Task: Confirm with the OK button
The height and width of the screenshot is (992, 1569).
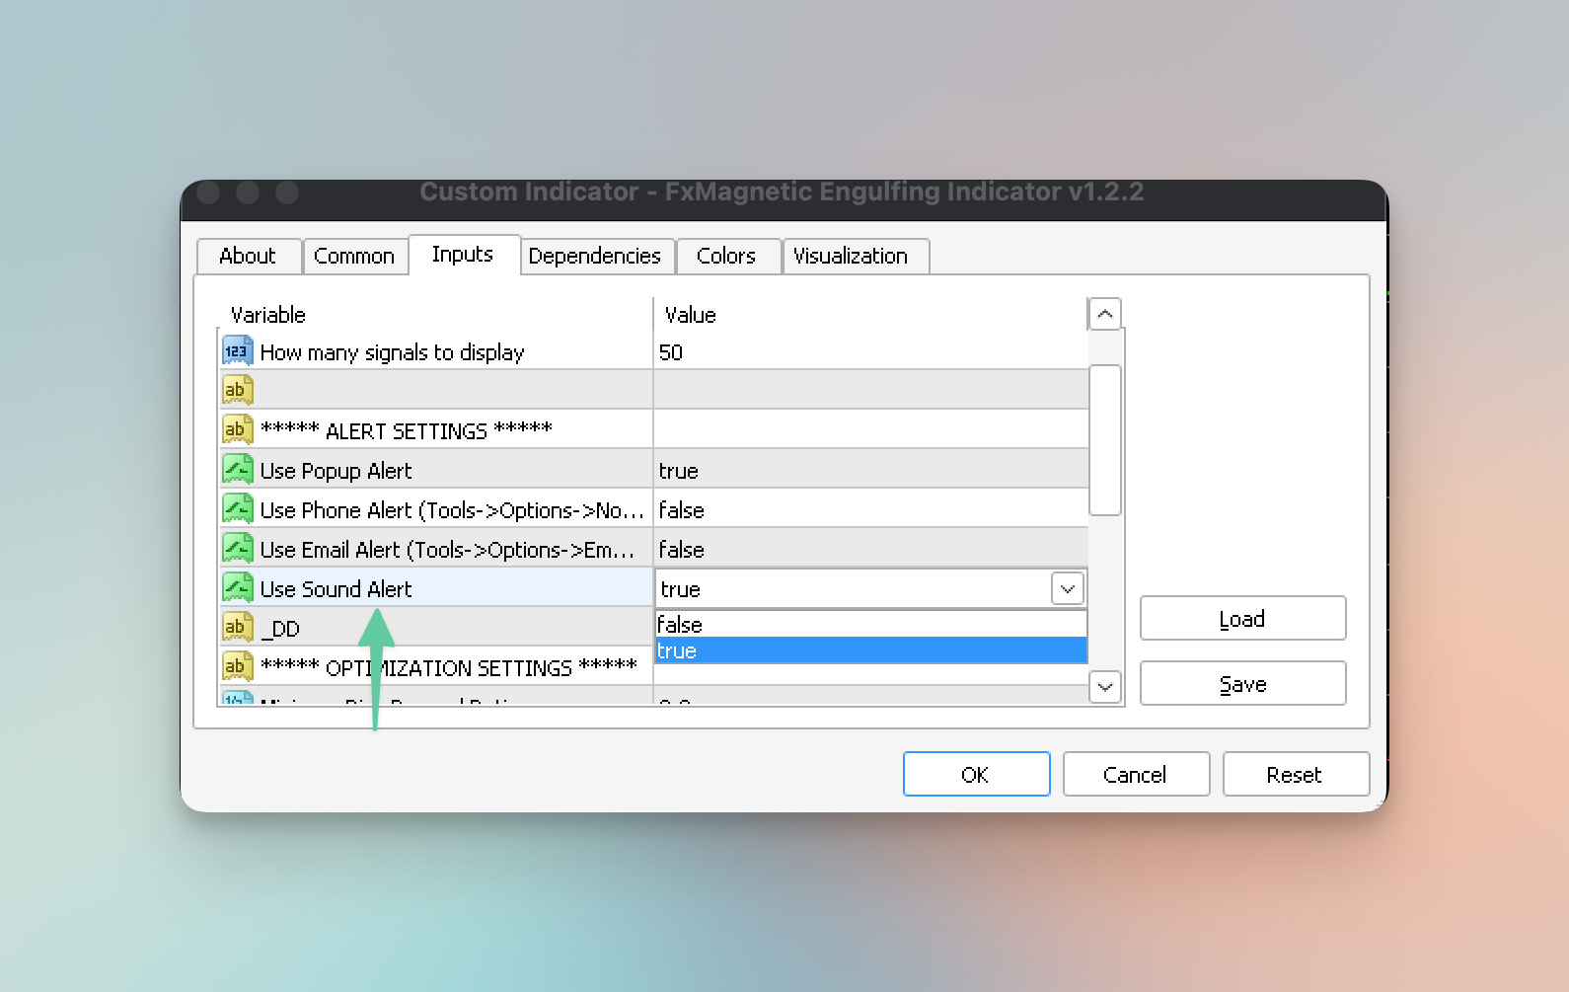Action: tap(976, 775)
